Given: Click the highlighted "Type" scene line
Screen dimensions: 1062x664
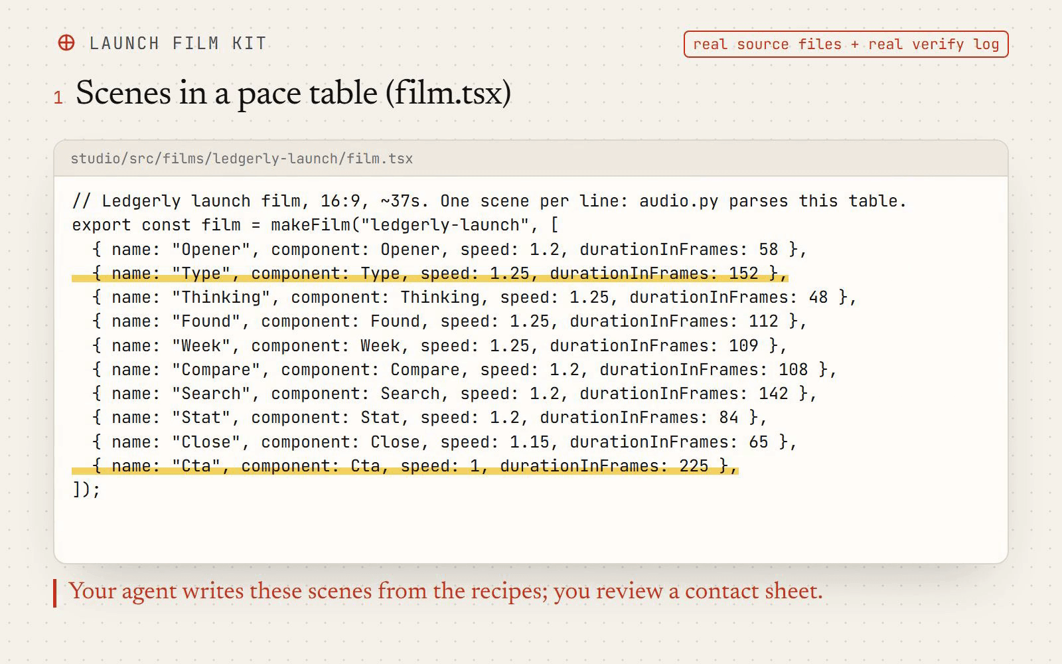Looking at the screenshot, I should tap(430, 274).
